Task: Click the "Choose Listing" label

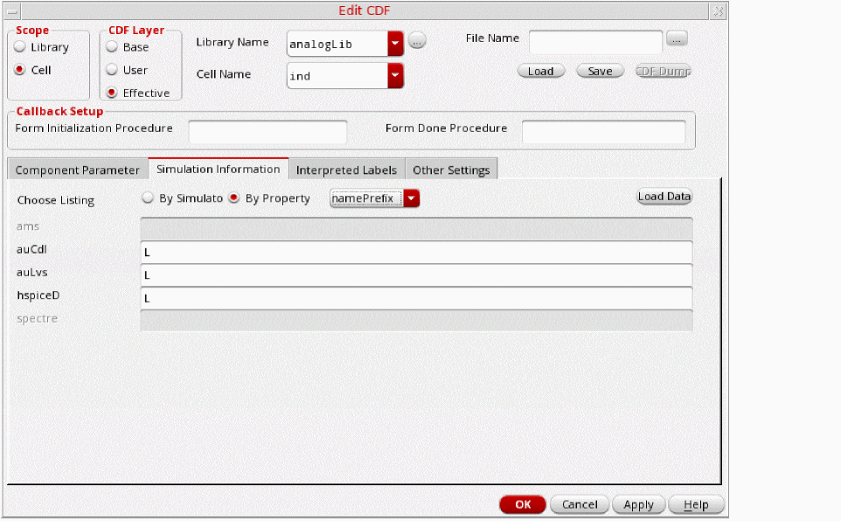Action: point(56,200)
